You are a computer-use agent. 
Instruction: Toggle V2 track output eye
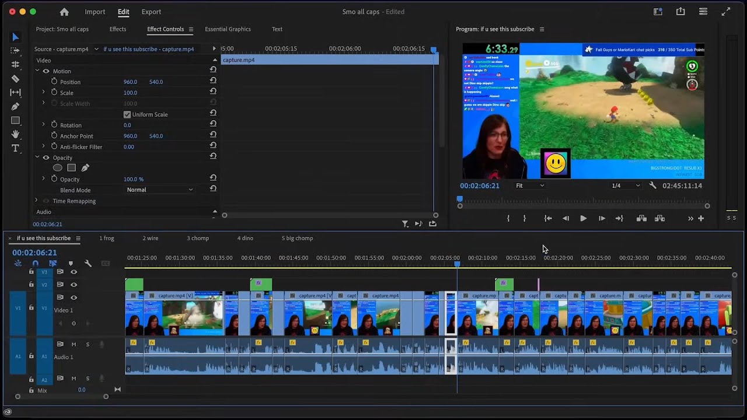pyautogui.click(x=74, y=285)
